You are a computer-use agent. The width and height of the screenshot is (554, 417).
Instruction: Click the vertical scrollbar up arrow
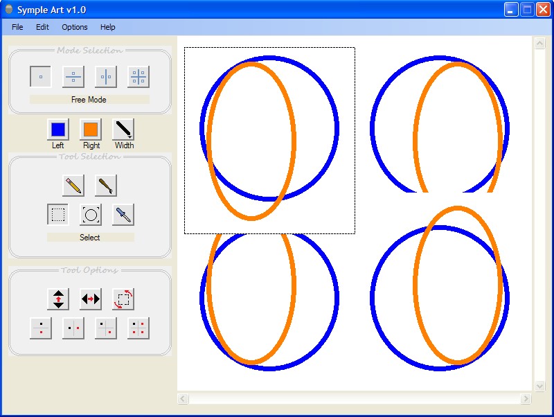pyautogui.click(x=539, y=44)
